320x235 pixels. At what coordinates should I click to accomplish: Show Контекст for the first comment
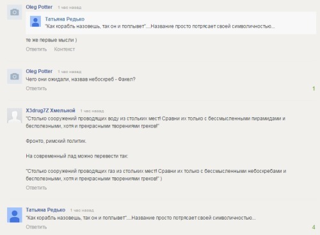coord(65,49)
